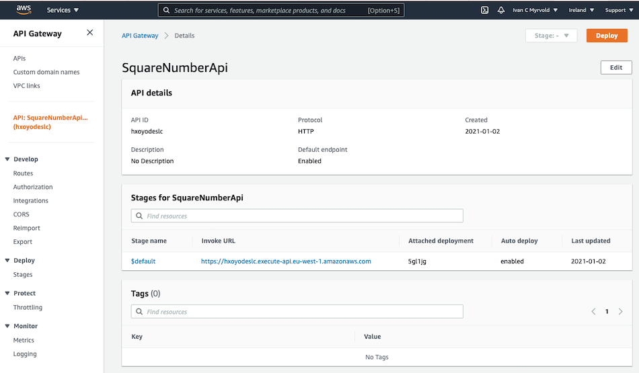The image size is (639, 373).
Task: Open Metrics under Monitor
Action: [x=24, y=341]
